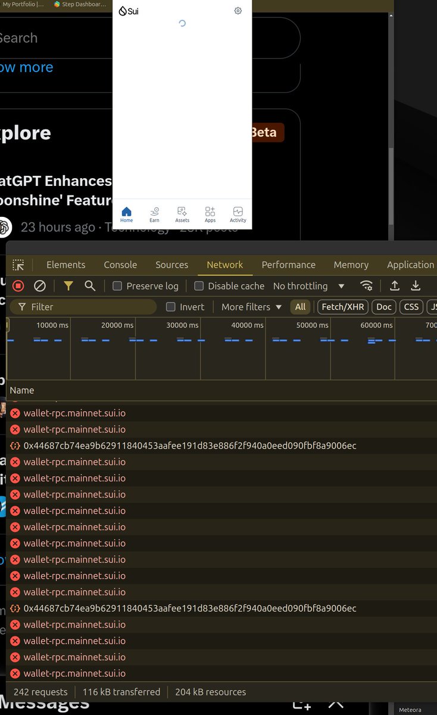Switch to My Portfolio browser tab
The width and height of the screenshot is (437, 715).
(x=23, y=4)
